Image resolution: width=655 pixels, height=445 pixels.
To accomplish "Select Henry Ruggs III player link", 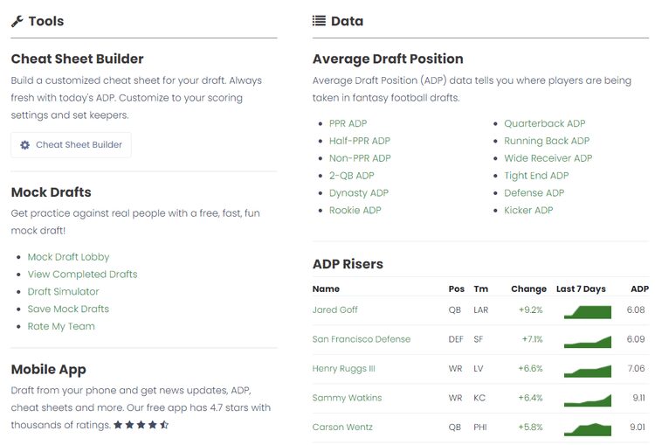I will click(x=343, y=369).
